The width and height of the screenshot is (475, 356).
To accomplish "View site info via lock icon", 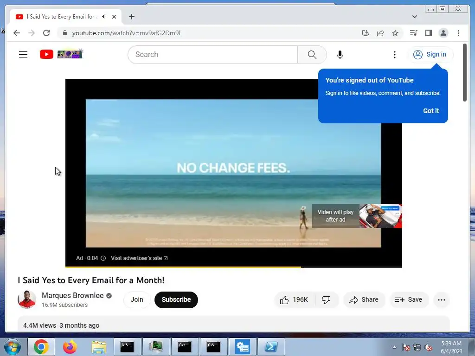I will (x=64, y=33).
